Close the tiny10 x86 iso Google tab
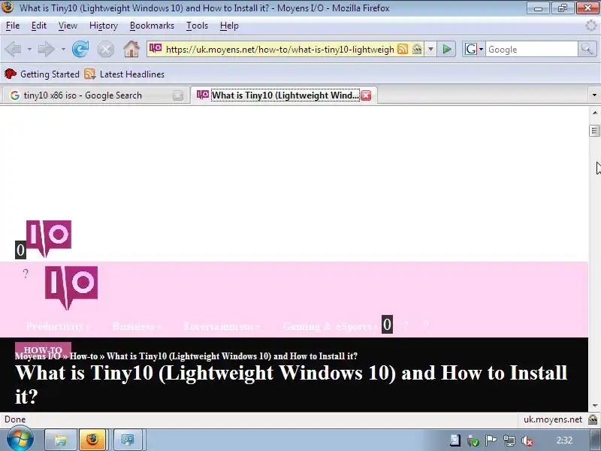 (x=178, y=95)
